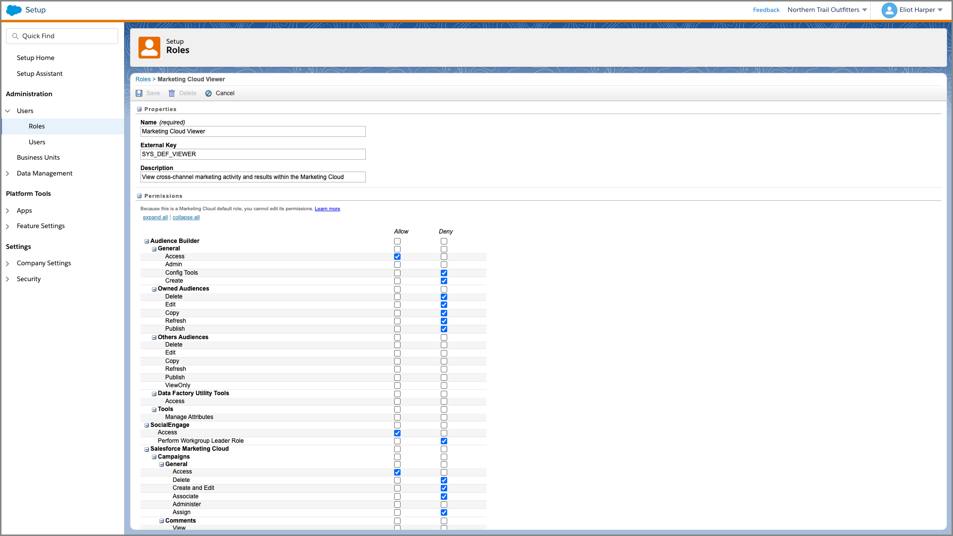The width and height of the screenshot is (953, 536).
Task: Click the Roles breadcrumb link
Action: [x=143, y=79]
